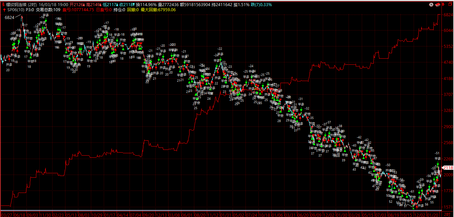Click the 01/20 date on the time axis
Viewport: 454px width, 217px height.
click(432, 215)
